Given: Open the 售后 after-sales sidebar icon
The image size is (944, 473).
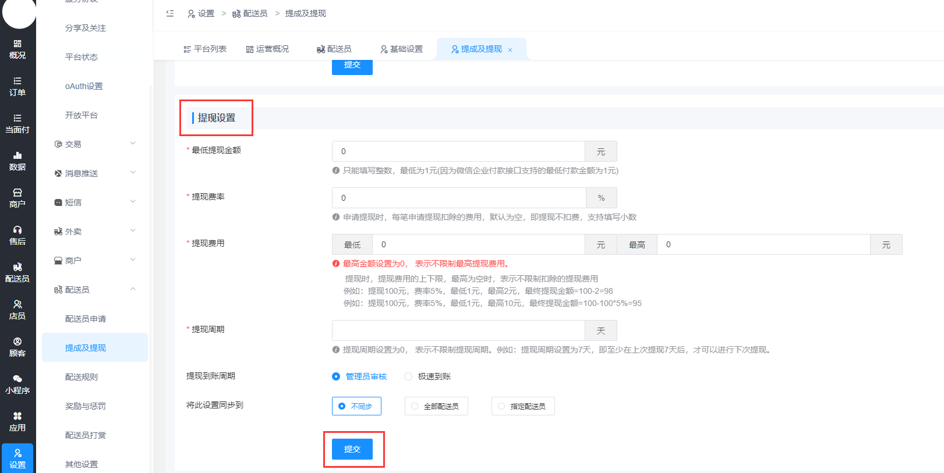Looking at the screenshot, I should (x=17, y=236).
